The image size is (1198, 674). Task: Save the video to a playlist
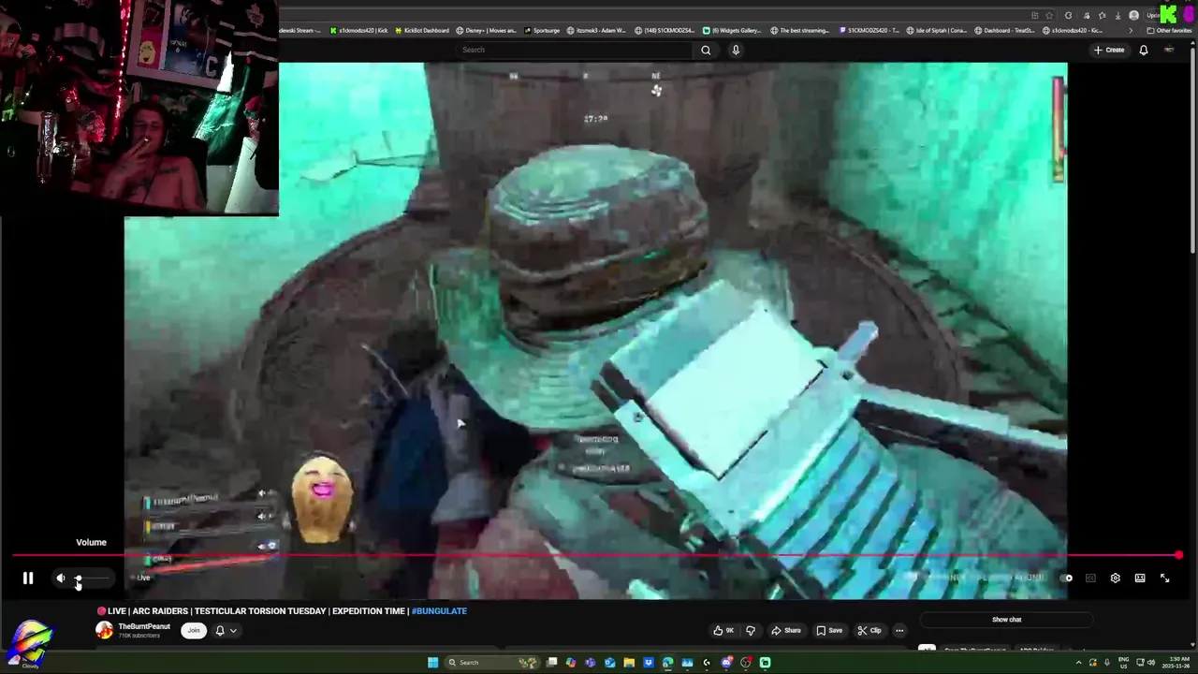829,630
